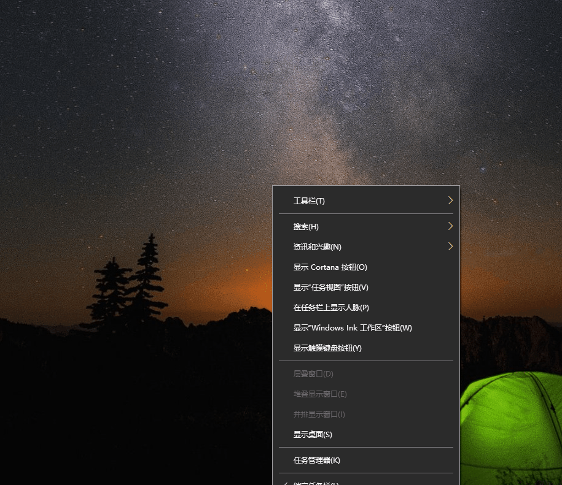Toggle 显示 Cortana 按钮(O) option

(x=330, y=267)
